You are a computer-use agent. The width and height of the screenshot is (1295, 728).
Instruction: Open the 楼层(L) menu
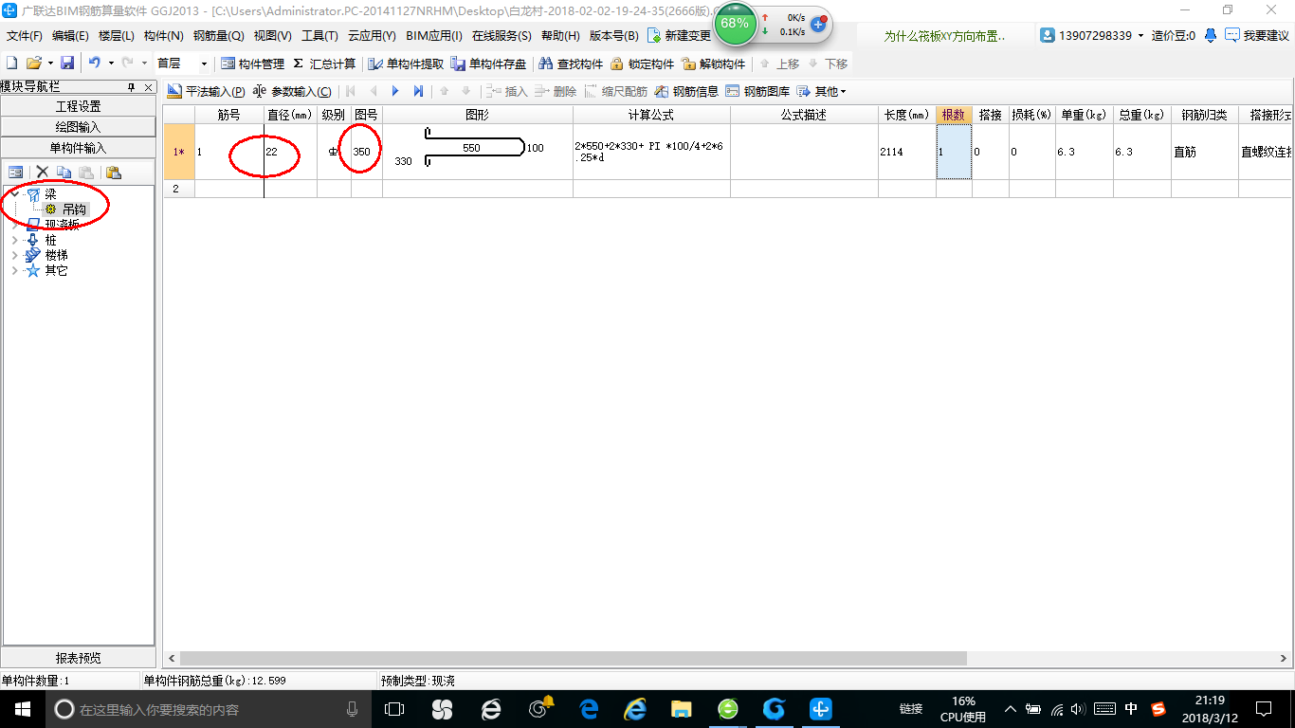click(117, 36)
